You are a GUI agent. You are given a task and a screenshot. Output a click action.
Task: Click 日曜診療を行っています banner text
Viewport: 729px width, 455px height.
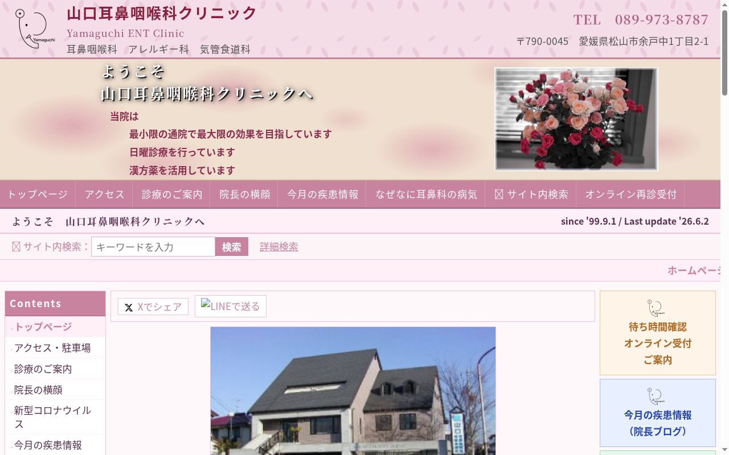pyautogui.click(x=182, y=152)
